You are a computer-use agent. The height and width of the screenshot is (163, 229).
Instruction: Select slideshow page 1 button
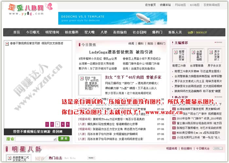click(x=47, y=124)
